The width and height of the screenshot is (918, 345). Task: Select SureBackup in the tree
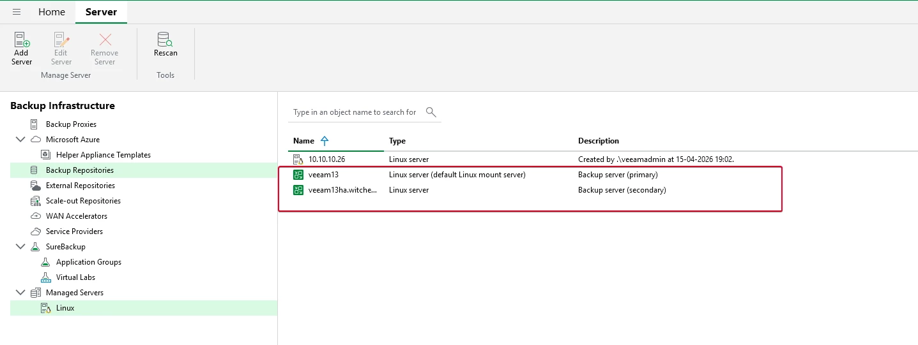[65, 247]
